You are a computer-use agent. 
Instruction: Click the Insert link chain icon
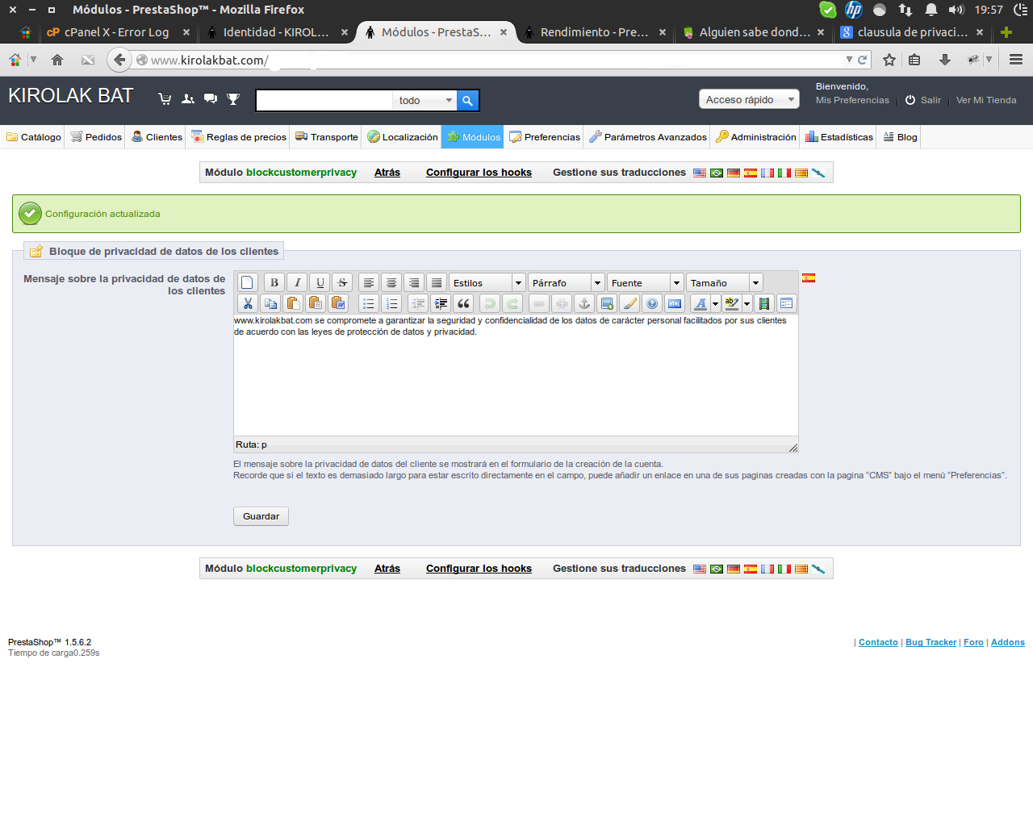pos(539,303)
